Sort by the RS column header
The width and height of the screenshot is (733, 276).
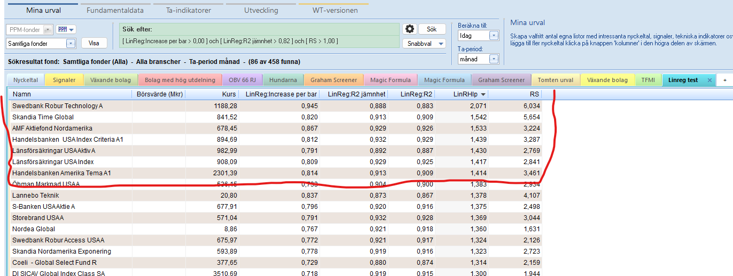tap(515, 94)
